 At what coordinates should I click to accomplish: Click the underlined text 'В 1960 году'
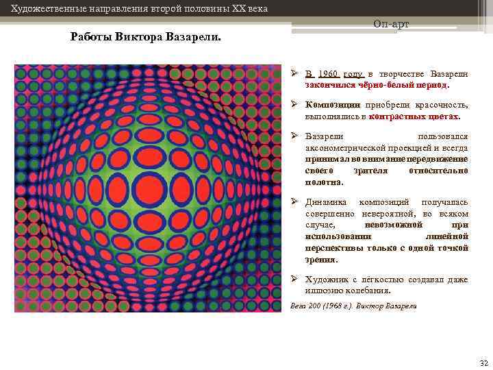click(x=335, y=74)
